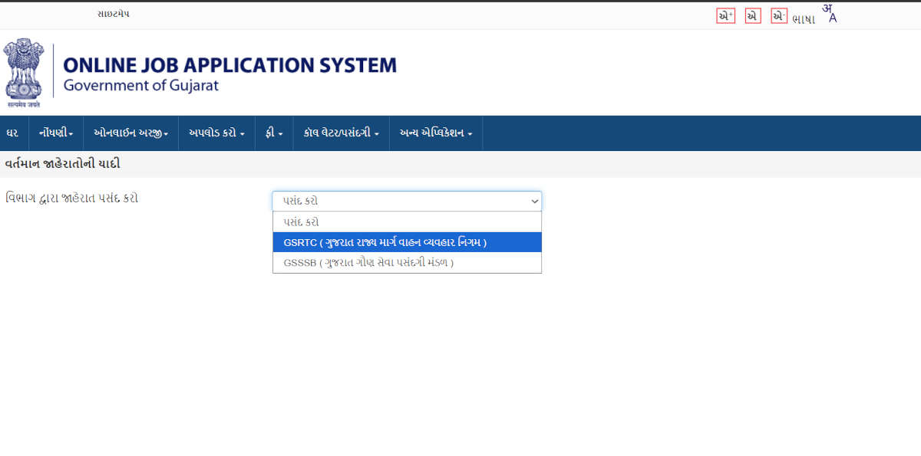Click the ભાષા language label
This screenshot has width=921, height=456.
coord(804,19)
